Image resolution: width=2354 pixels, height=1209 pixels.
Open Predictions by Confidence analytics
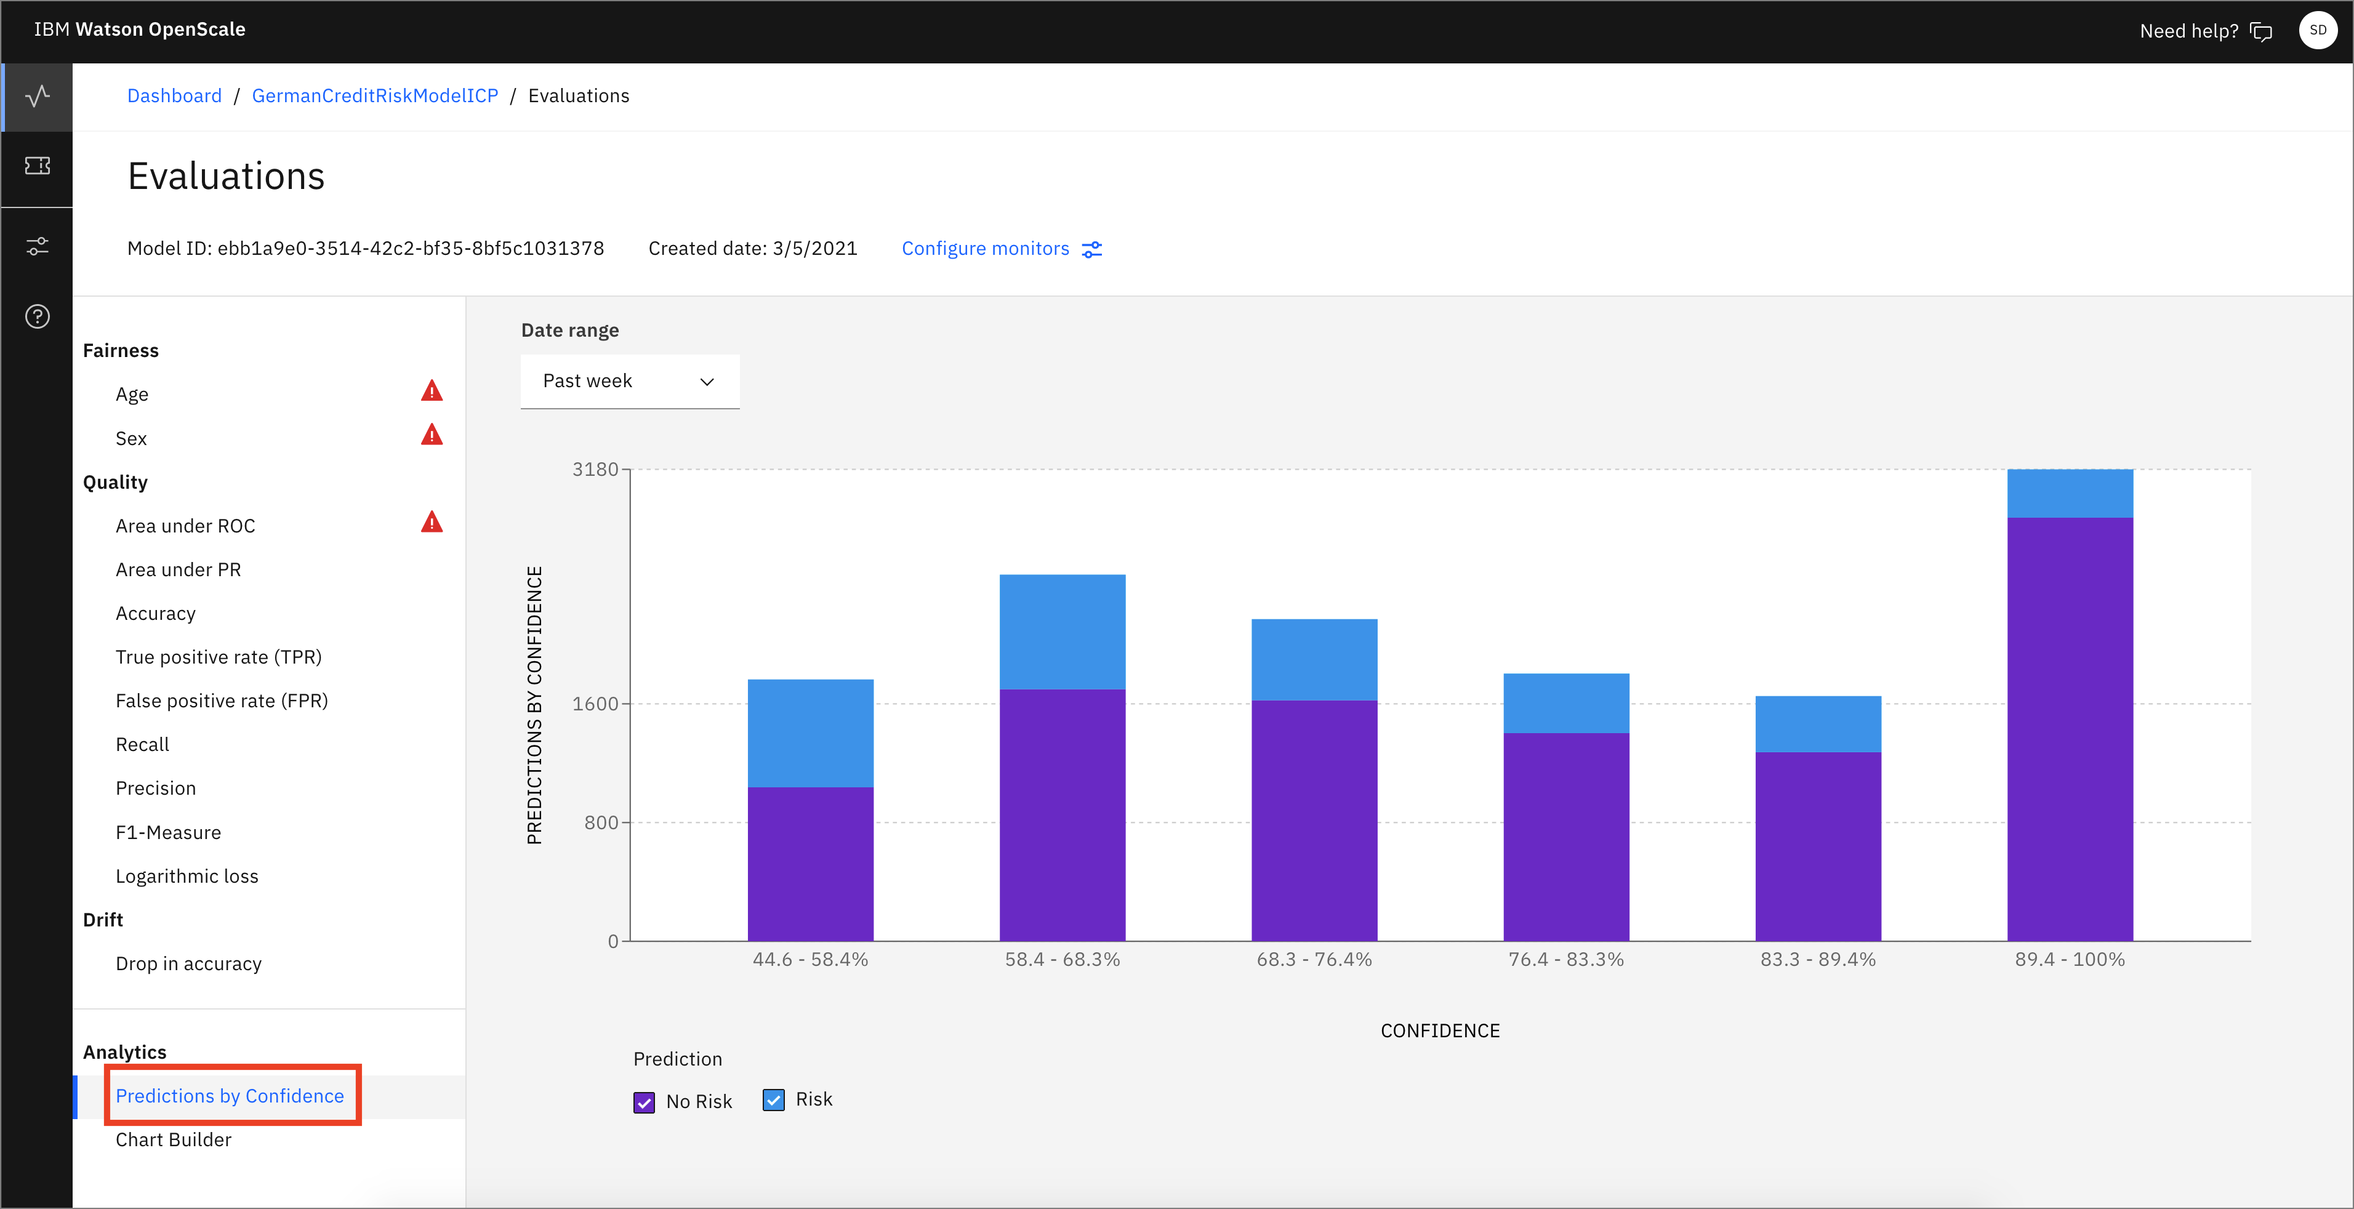[x=230, y=1096]
